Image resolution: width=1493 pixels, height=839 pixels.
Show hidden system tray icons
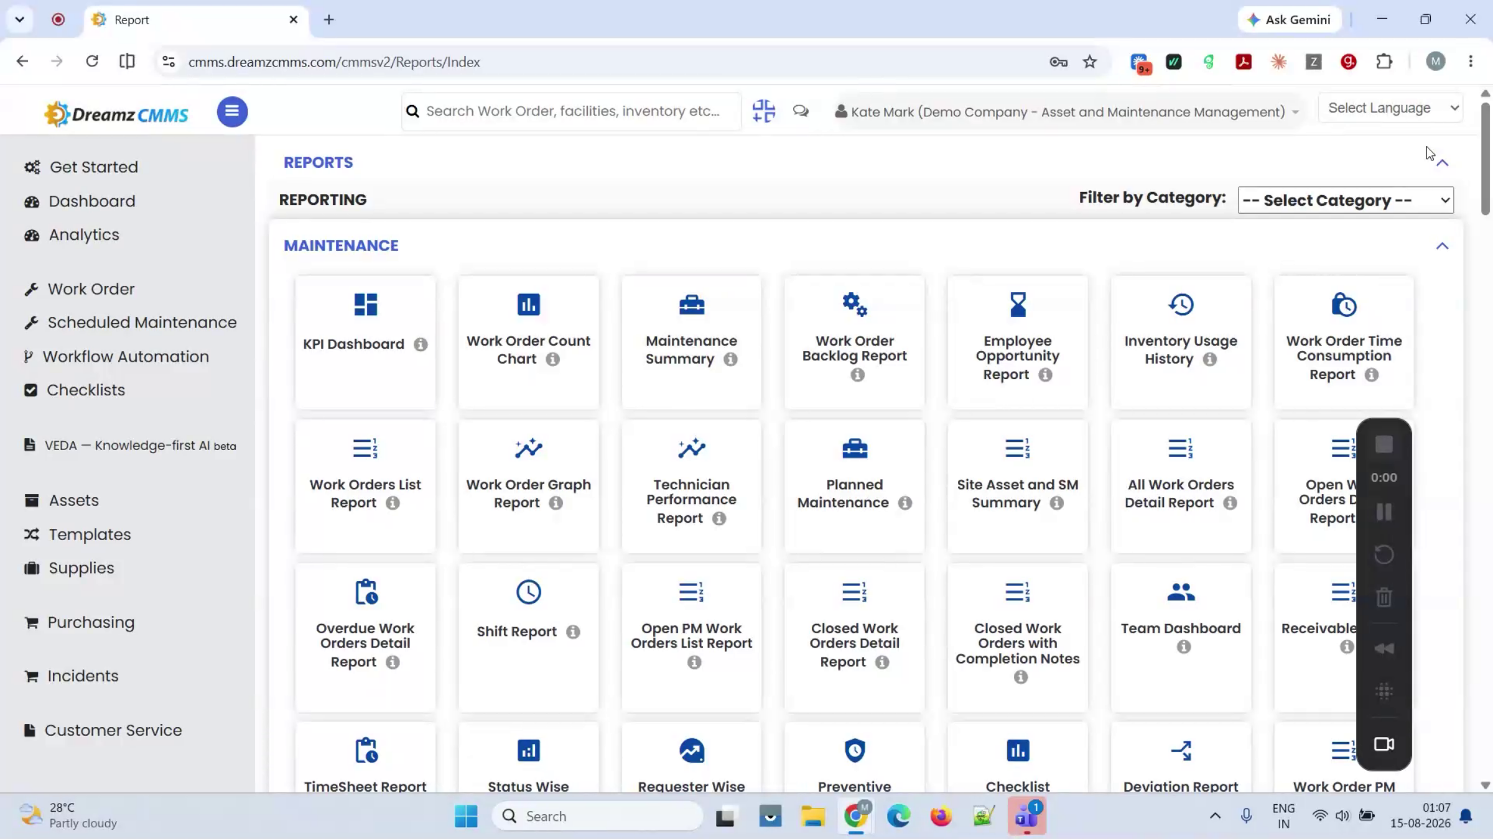(x=1215, y=816)
